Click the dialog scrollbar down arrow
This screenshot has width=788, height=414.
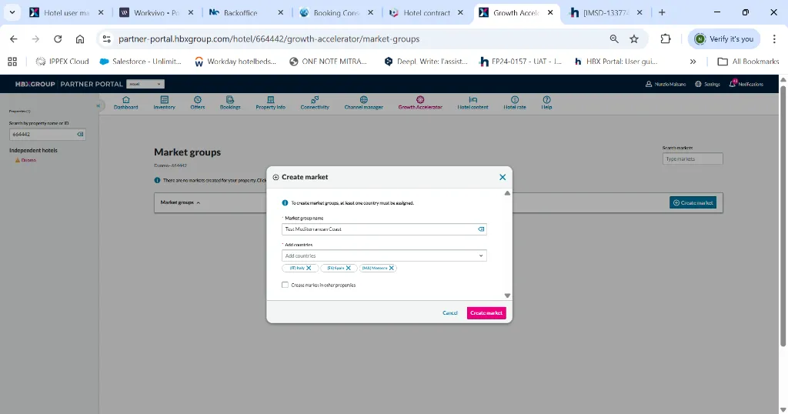(x=508, y=296)
